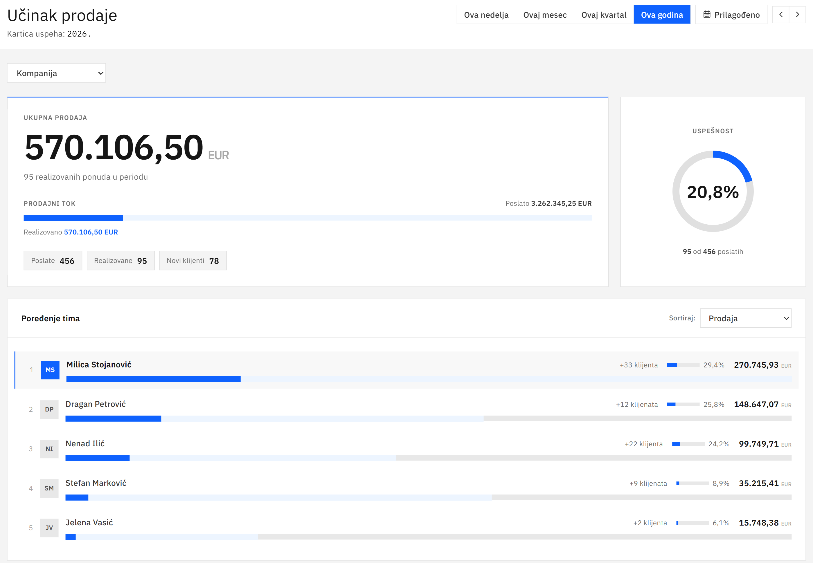The width and height of the screenshot is (813, 563).
Task: Click the MS avatar badge
Action: point(50,370)
